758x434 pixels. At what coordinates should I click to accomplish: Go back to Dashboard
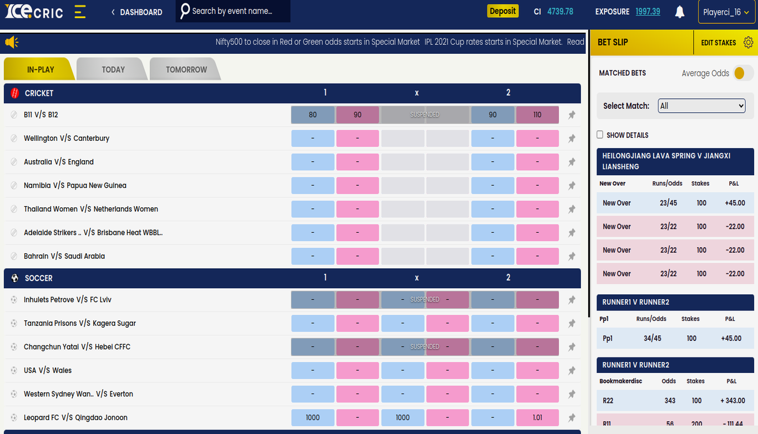click(137, 12)
